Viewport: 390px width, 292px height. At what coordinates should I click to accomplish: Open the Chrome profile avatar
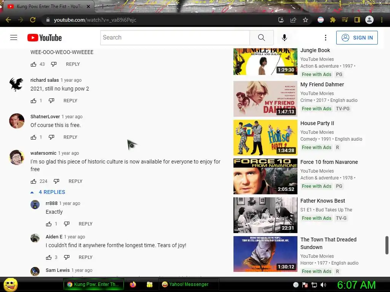coord(369,20)
